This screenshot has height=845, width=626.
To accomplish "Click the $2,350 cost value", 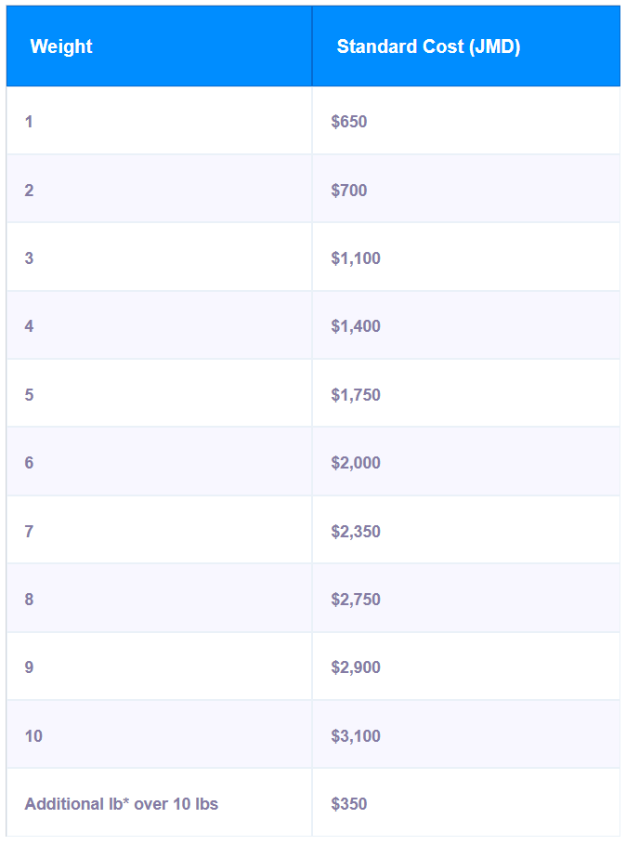I will click(x=356, y=532).
